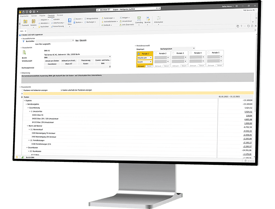Image resolution: width=275 pixels, height=209 pixels.
Task: Open Kalender in the ribbon
Action: tap(56, 19)
